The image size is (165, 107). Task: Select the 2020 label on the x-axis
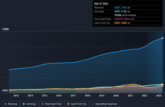pyautogui.click(x=116, y=96)
